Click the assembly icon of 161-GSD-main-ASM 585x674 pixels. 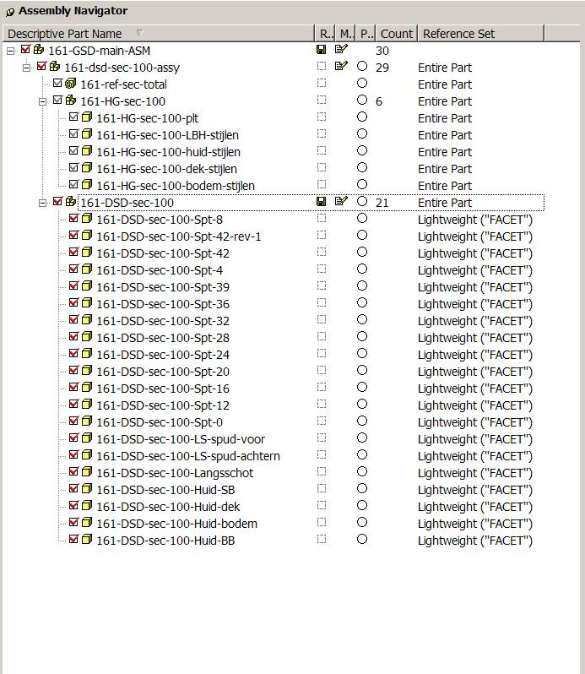click(39, 50)
